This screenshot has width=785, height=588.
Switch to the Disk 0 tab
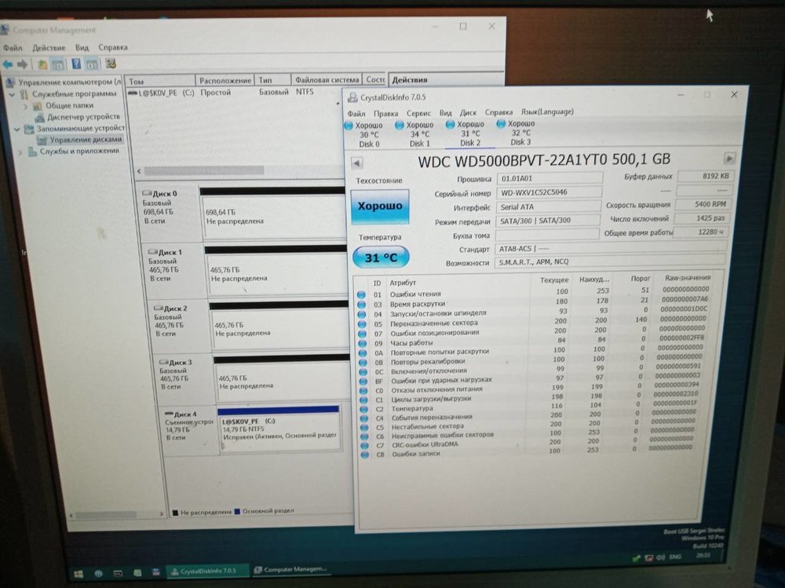point(368,133)
